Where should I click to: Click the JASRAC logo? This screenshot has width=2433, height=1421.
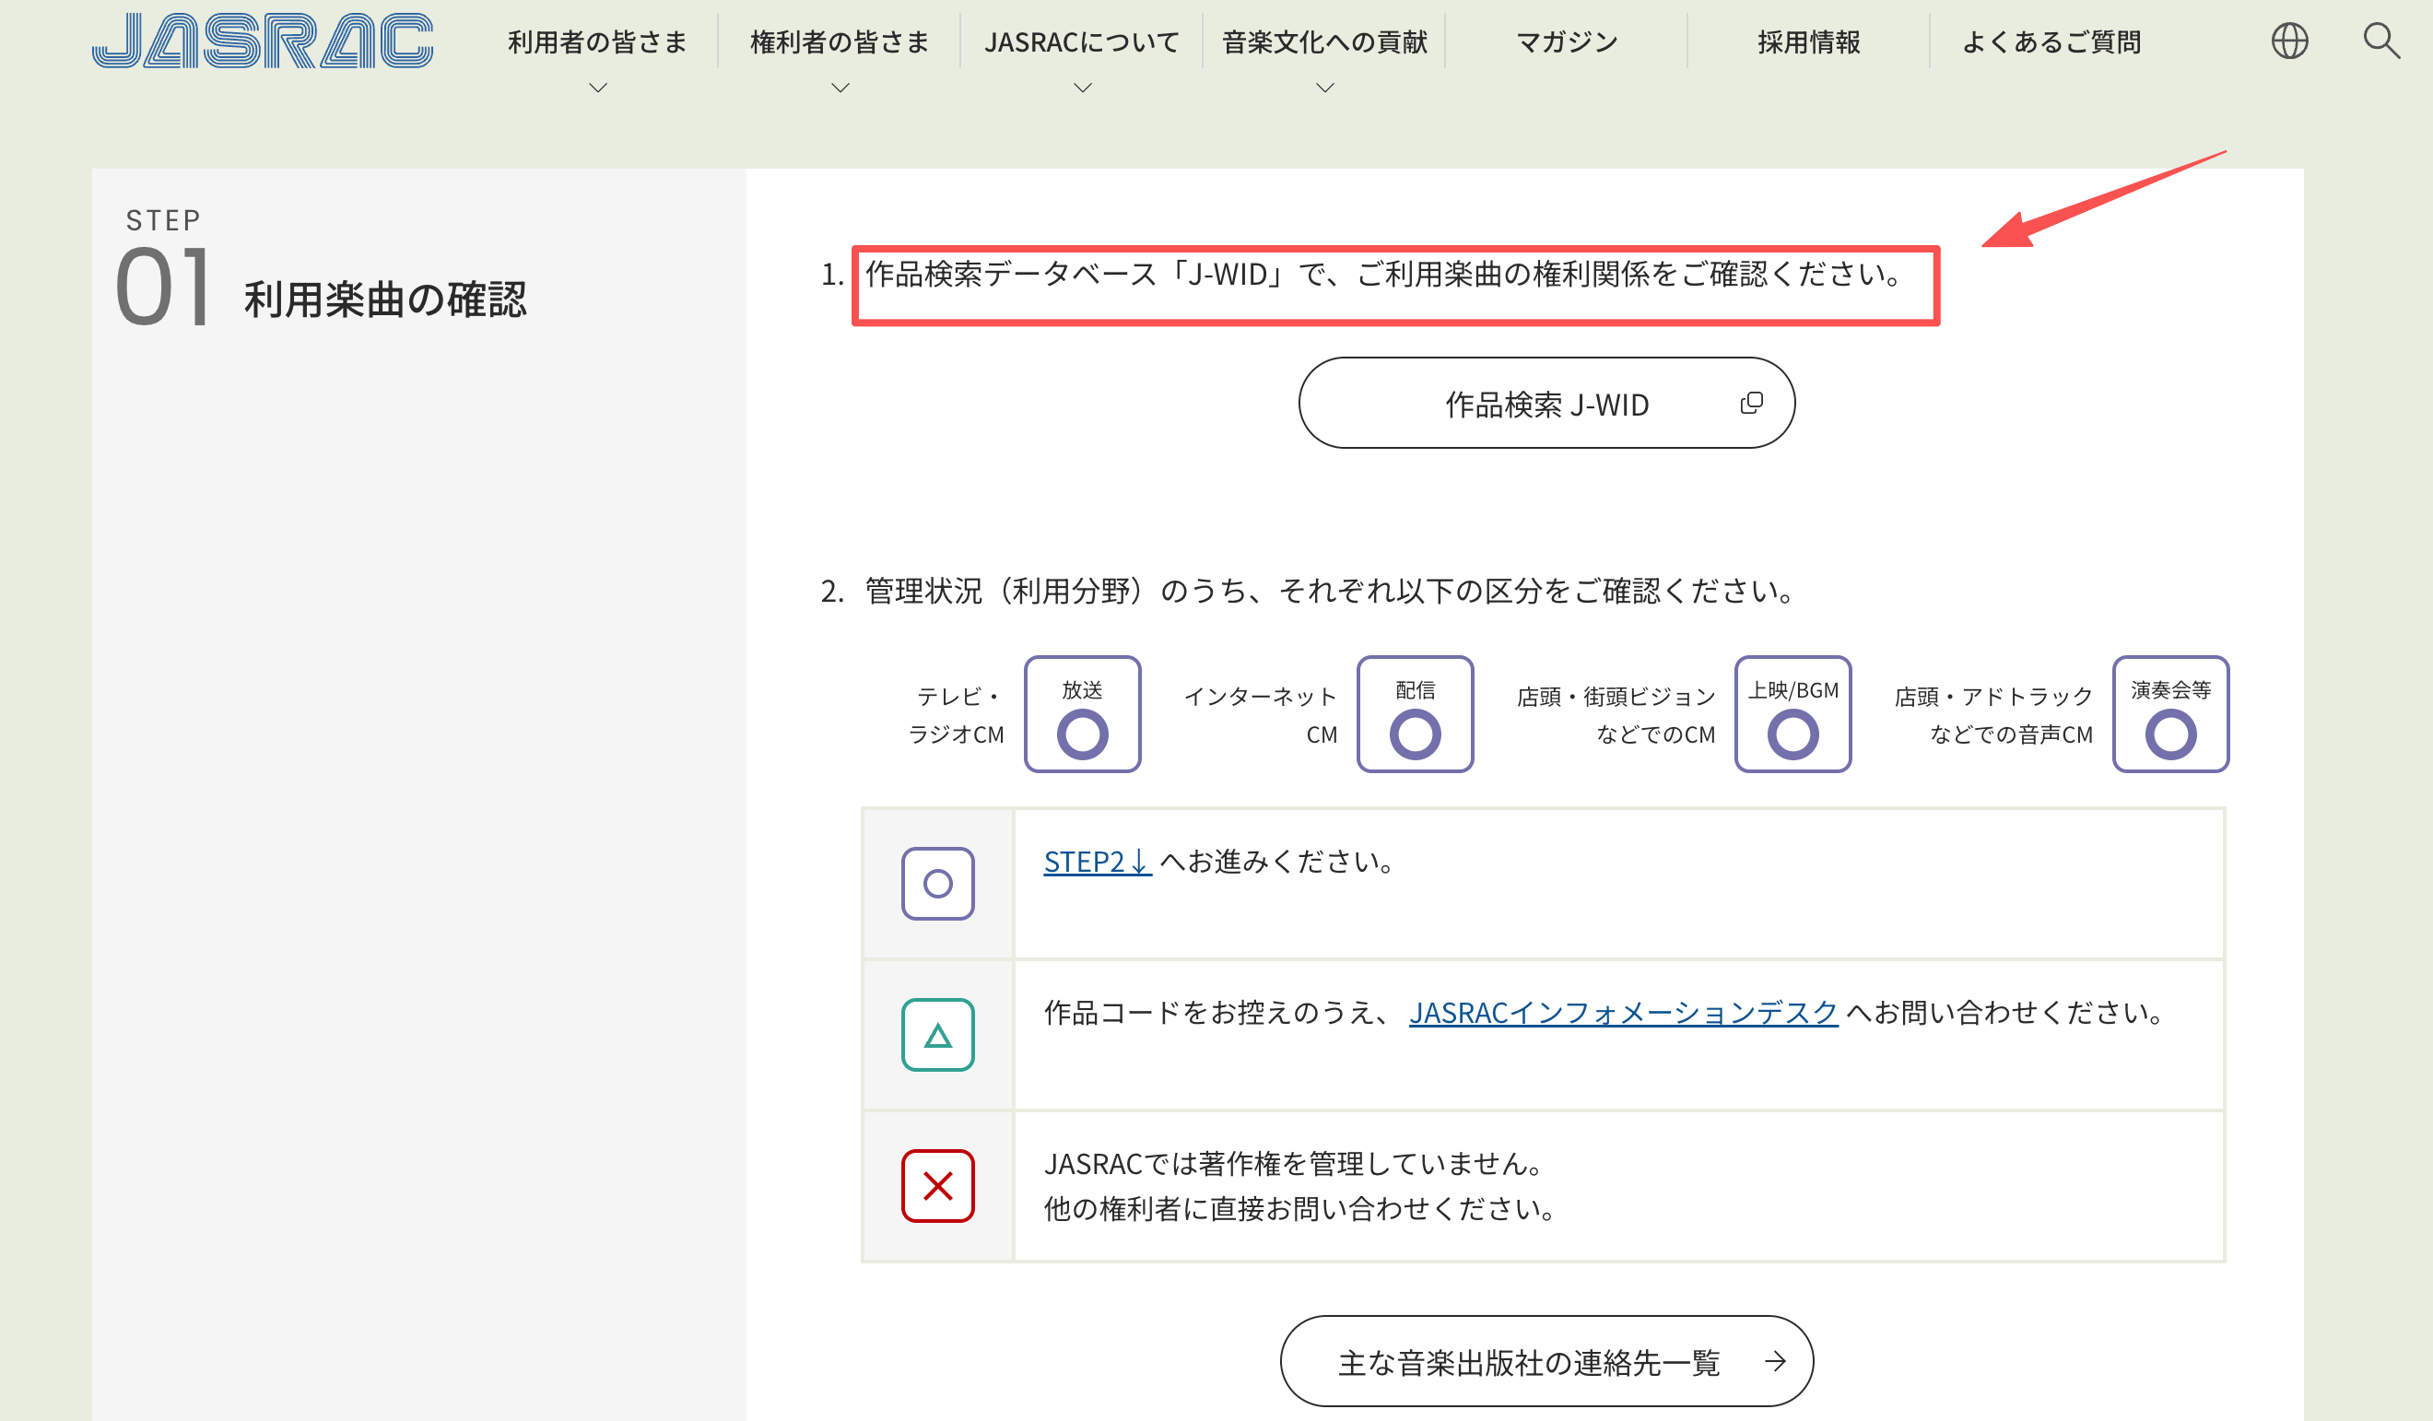(263, 41)
